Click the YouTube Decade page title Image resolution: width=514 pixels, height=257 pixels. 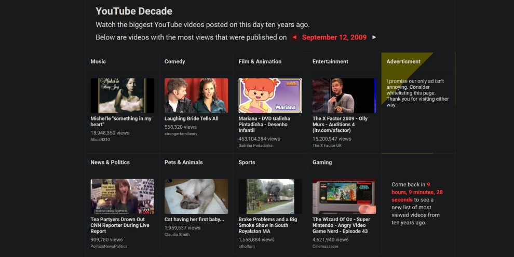134,11
